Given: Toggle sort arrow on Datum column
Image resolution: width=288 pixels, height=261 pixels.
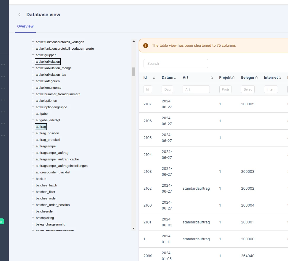Looking at the screenshot, I should click(175, 78).
